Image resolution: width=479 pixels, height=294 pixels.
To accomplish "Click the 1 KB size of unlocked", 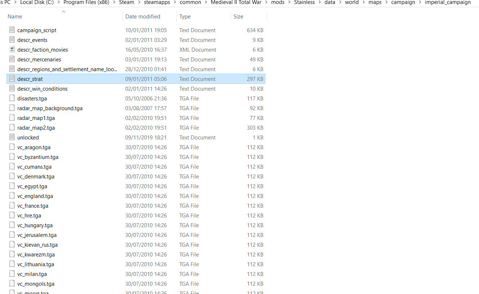I will [x=258, y=137].
